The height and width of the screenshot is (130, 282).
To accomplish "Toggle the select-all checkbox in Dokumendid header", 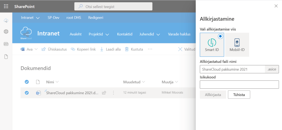I will (x=27, y=82).
